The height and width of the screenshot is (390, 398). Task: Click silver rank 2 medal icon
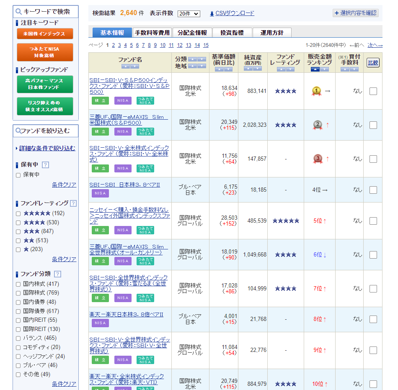[x=318, y=125]
